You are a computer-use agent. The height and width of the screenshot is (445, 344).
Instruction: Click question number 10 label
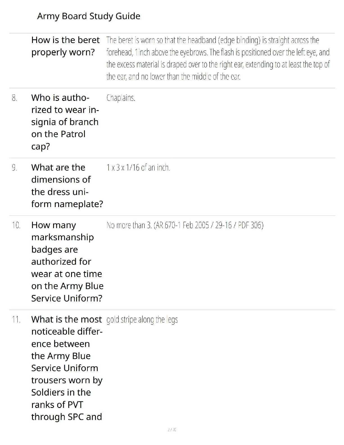click(16, 225)
